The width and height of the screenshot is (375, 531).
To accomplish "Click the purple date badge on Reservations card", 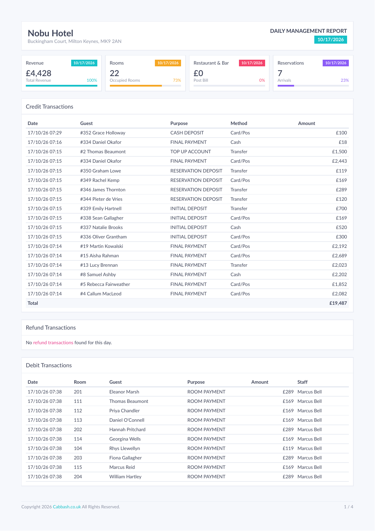I will pyautogui.click(x=336, y=63).
